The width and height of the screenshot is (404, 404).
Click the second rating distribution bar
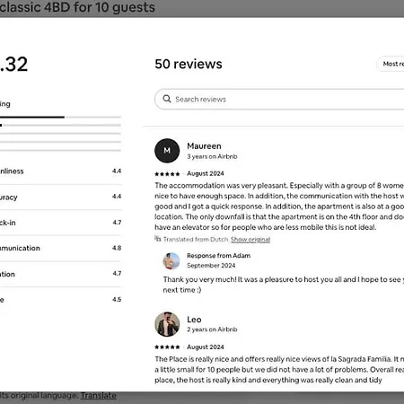60,125
